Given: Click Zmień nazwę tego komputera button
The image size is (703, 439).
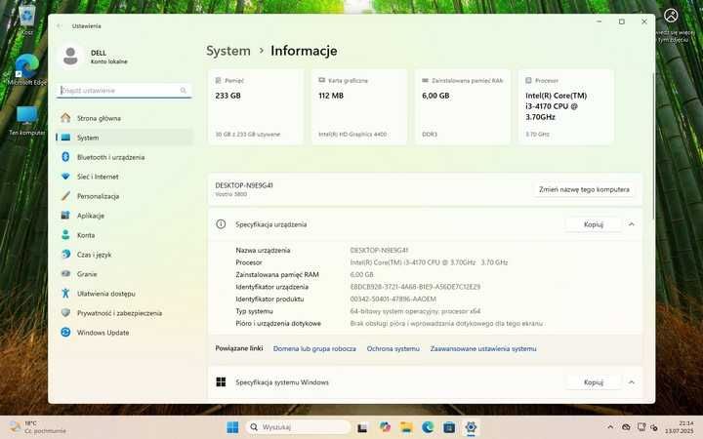Looking at the screenshot, I should (584, 189).
